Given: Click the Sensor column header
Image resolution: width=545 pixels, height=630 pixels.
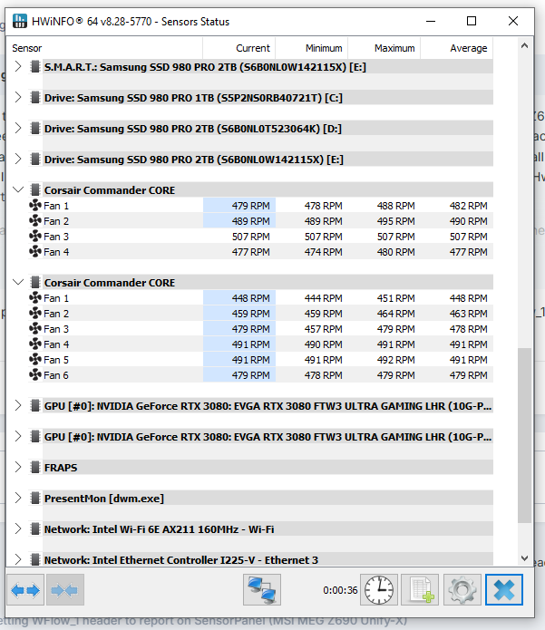Looking at the screenshot, I should pyautogui.click(x=104, y=48).
